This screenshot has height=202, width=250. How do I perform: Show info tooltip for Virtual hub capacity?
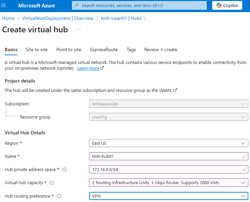(52, 183)
